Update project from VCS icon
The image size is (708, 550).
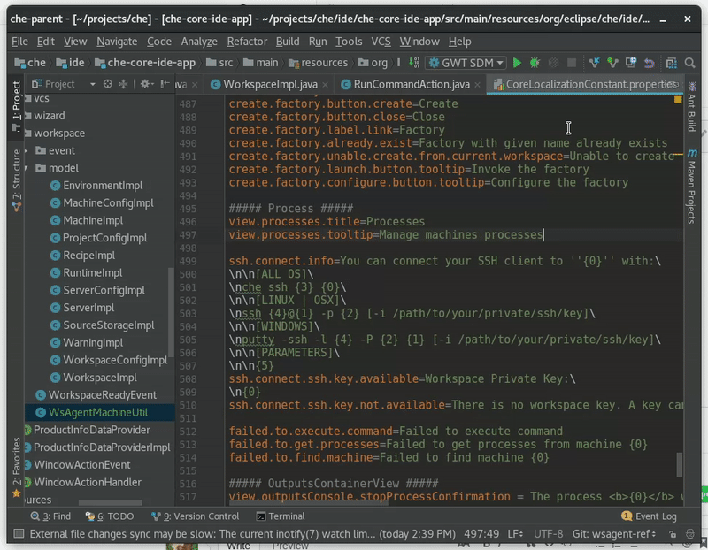tap(594, 63)
